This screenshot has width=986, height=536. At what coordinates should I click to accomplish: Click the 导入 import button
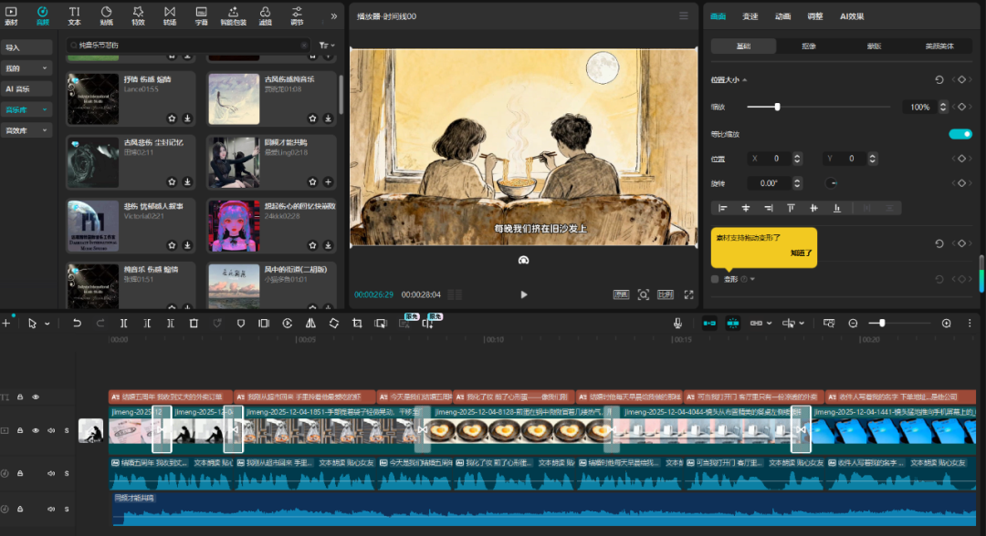click(x=26, y=47)
